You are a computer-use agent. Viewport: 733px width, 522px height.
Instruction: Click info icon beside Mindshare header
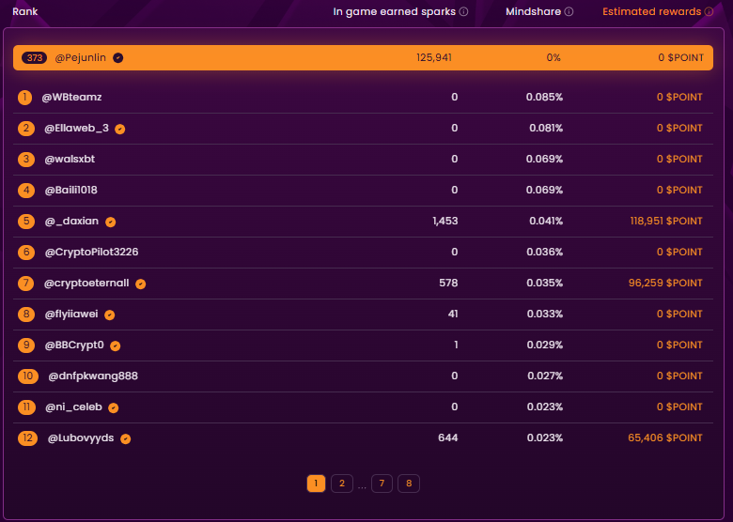569,11
